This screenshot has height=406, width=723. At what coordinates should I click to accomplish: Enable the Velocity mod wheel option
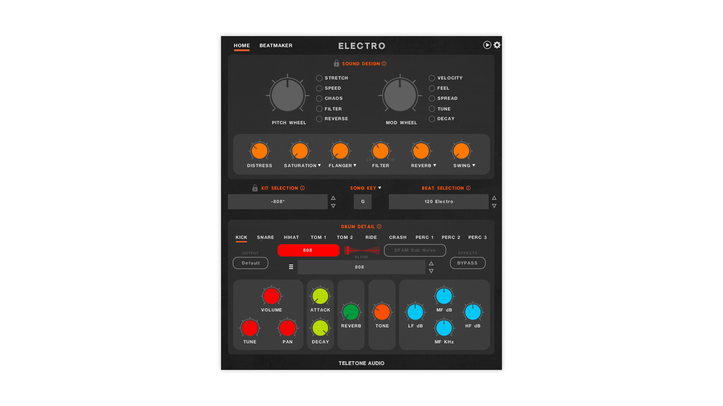(432, 78)
